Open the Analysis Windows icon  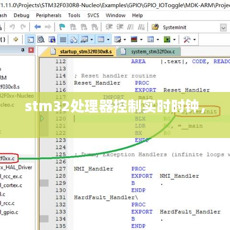[134, 39]
